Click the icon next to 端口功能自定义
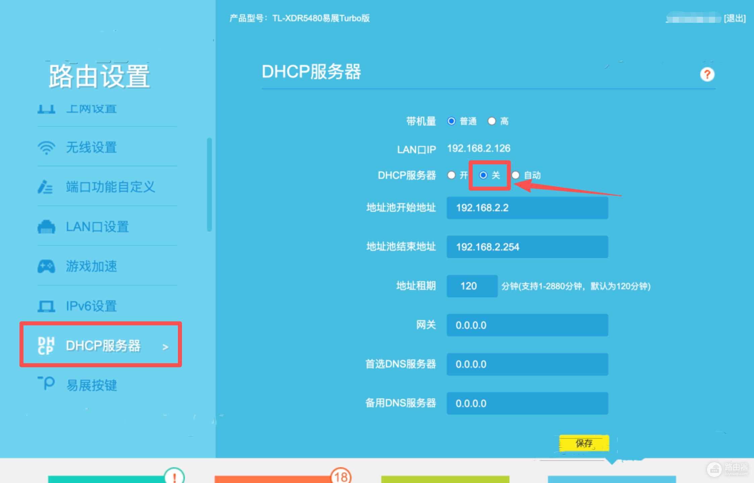This screenshot has width=754, height=483. point(45,187)
